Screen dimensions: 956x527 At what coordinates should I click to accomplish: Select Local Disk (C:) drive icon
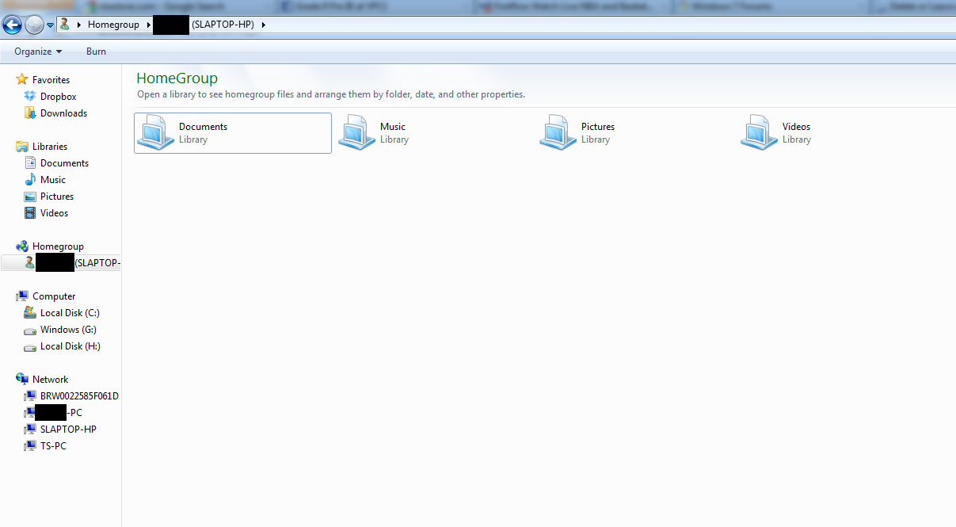click(x=30, y=313)
